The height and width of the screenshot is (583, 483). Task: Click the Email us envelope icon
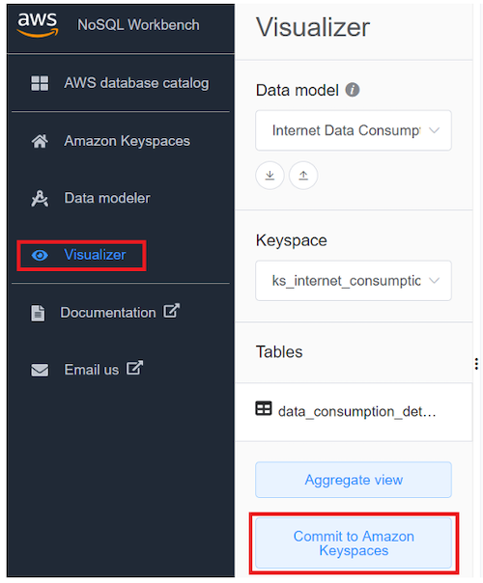tap(40, 370)
